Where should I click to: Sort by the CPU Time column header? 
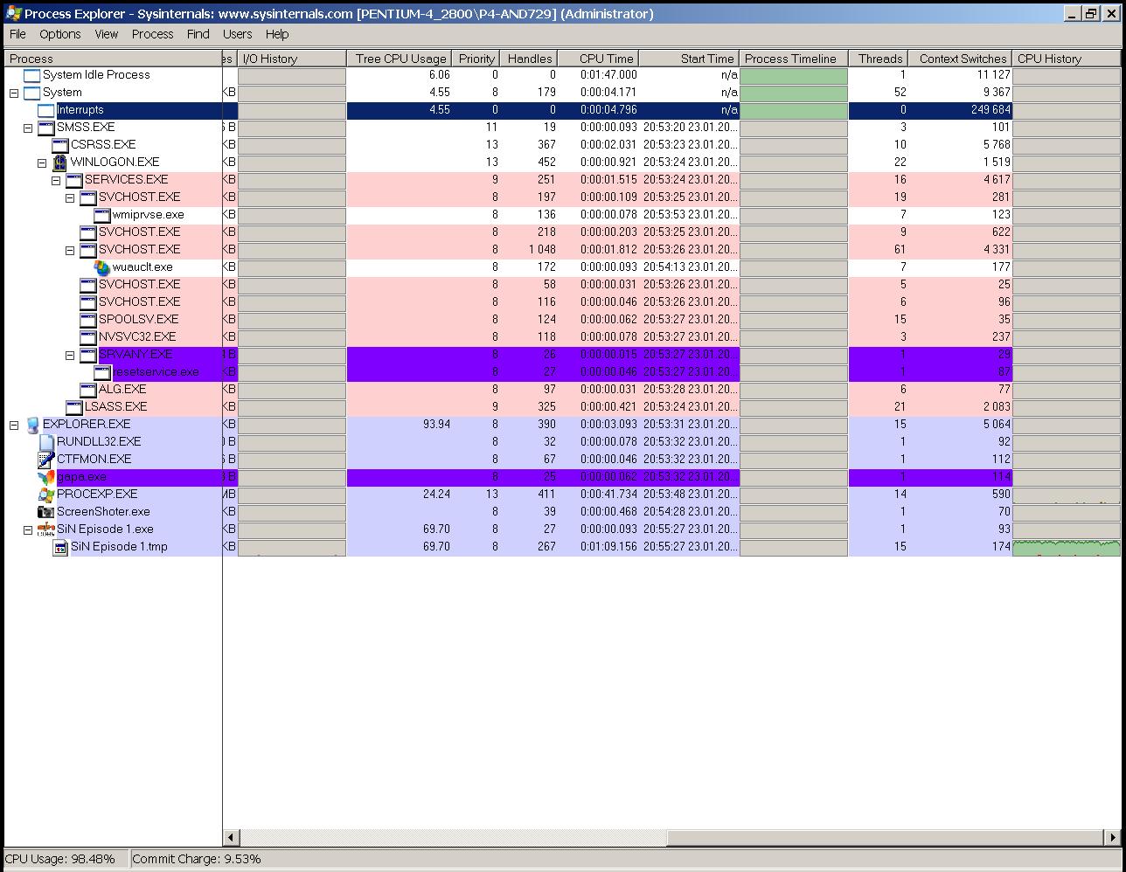tap(598, 59)
